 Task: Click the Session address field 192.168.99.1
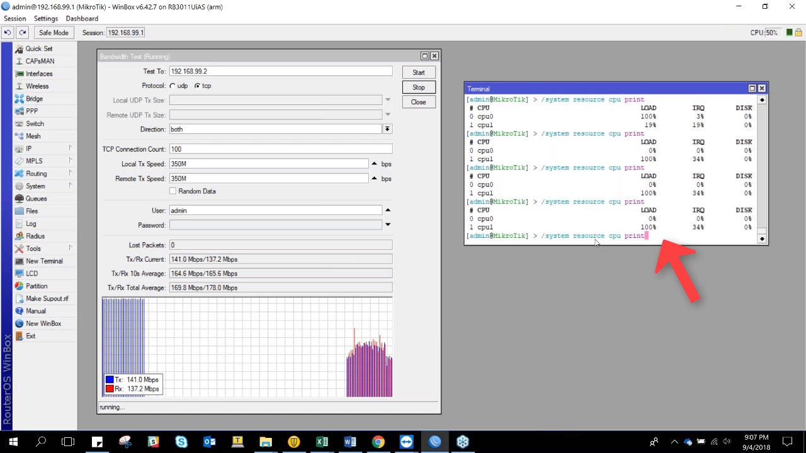(126, 33)
